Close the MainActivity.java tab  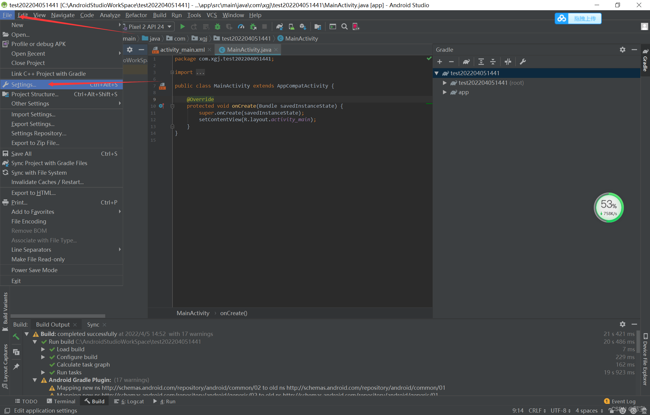[x=276, y=50]
